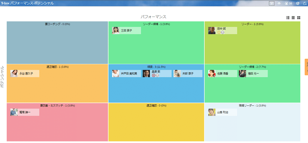Select the 井戸田 美知男 name card
308x143 pixels.
tap(127, 73)
